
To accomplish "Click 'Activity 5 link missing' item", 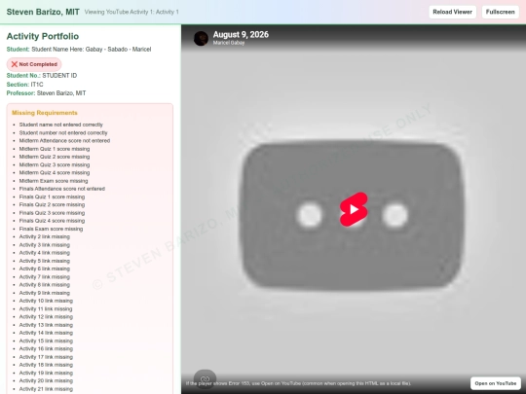I will point(45,261).
